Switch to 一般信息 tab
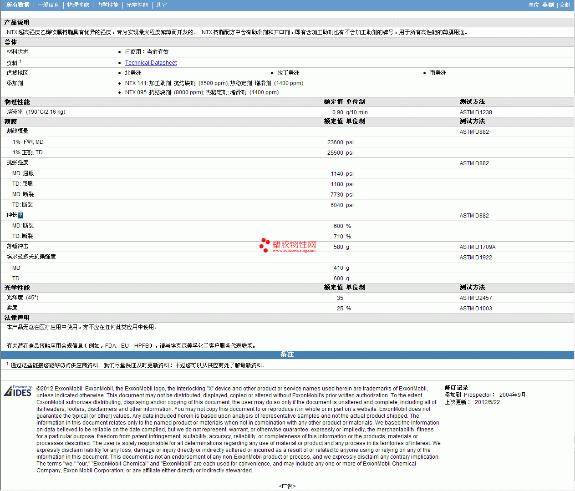The width and height of the screenshot is (575, 491). (48, 5)
